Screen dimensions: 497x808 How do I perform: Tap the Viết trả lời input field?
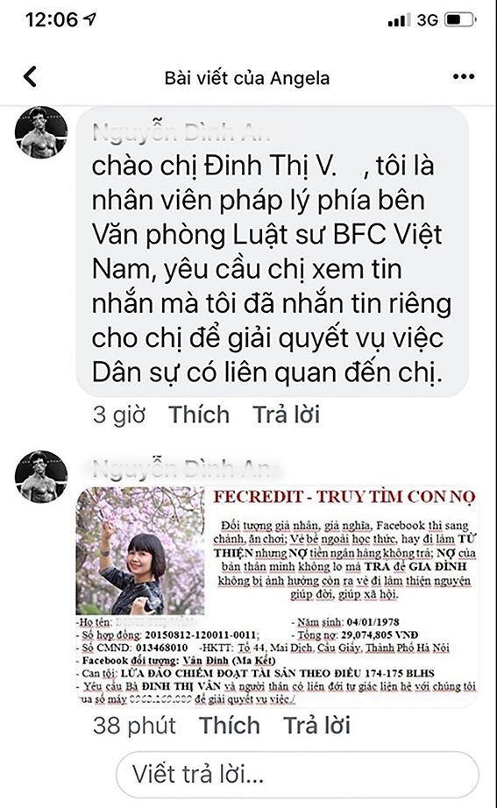click(297, 775)
